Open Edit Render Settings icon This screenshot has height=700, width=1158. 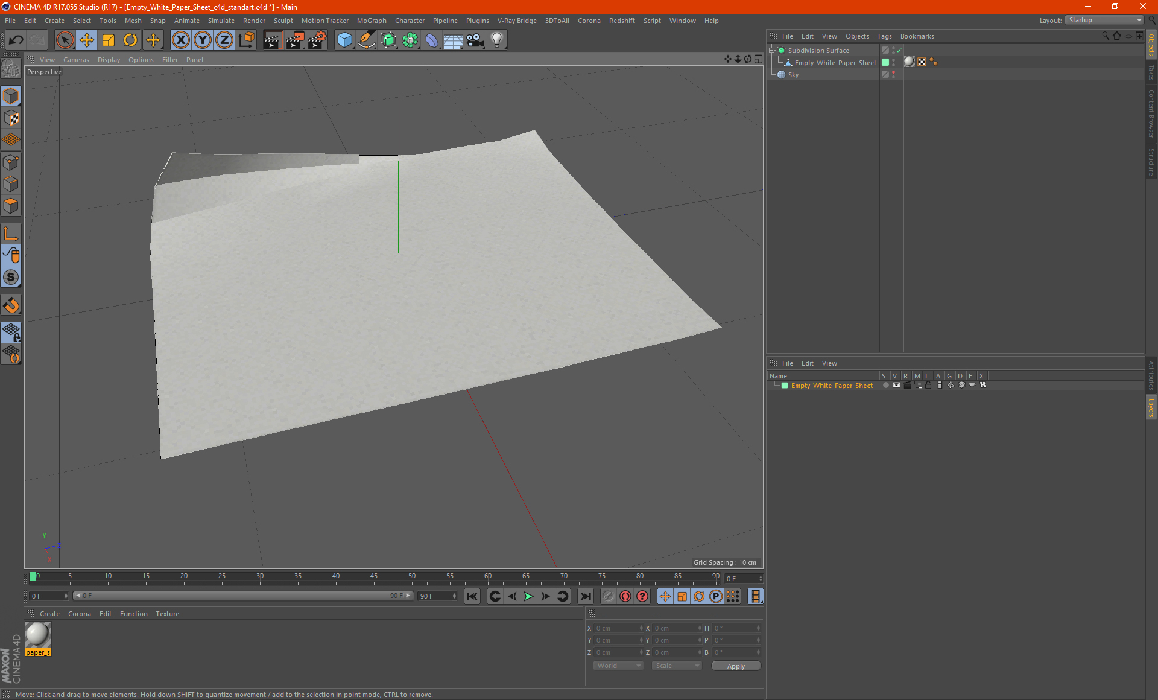coord(317,40)
